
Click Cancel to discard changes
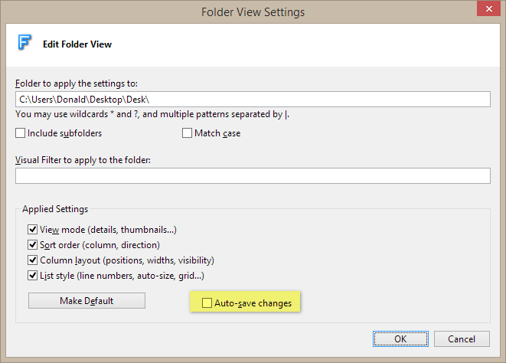[462, 338]
